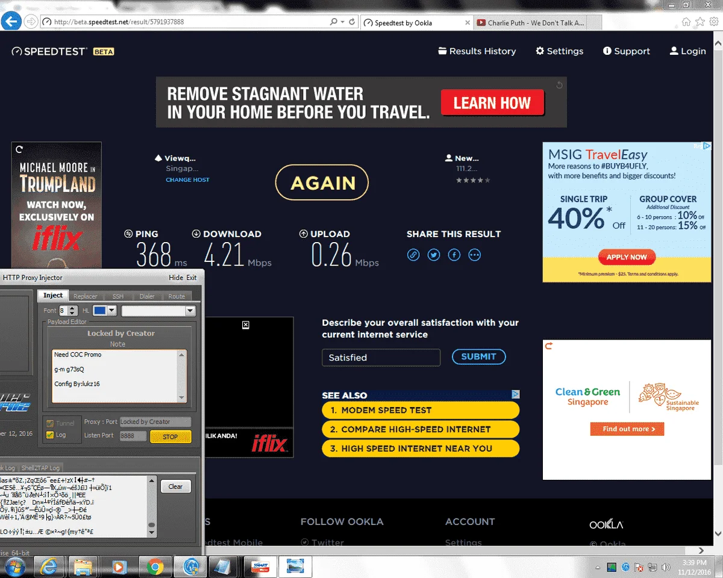Click Find out more on the Clean & Green ad
Viewport: 723px width, 578px height.
tap(627, 429)
